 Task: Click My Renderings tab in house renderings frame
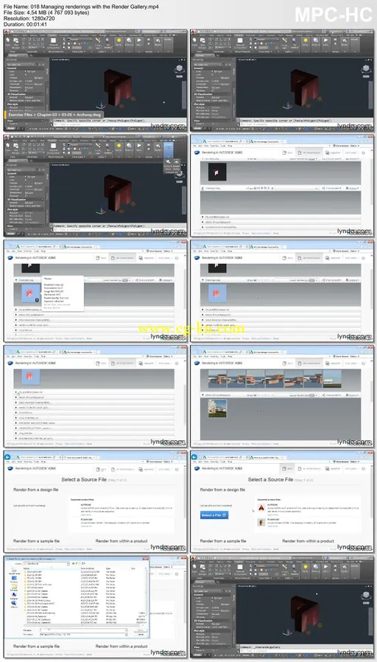coord(309,363)
